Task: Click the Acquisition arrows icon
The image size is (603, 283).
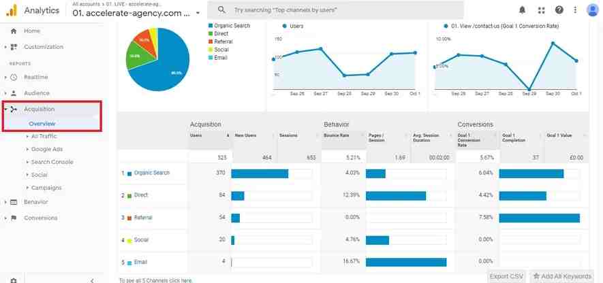Action: [x=14, y=110]
